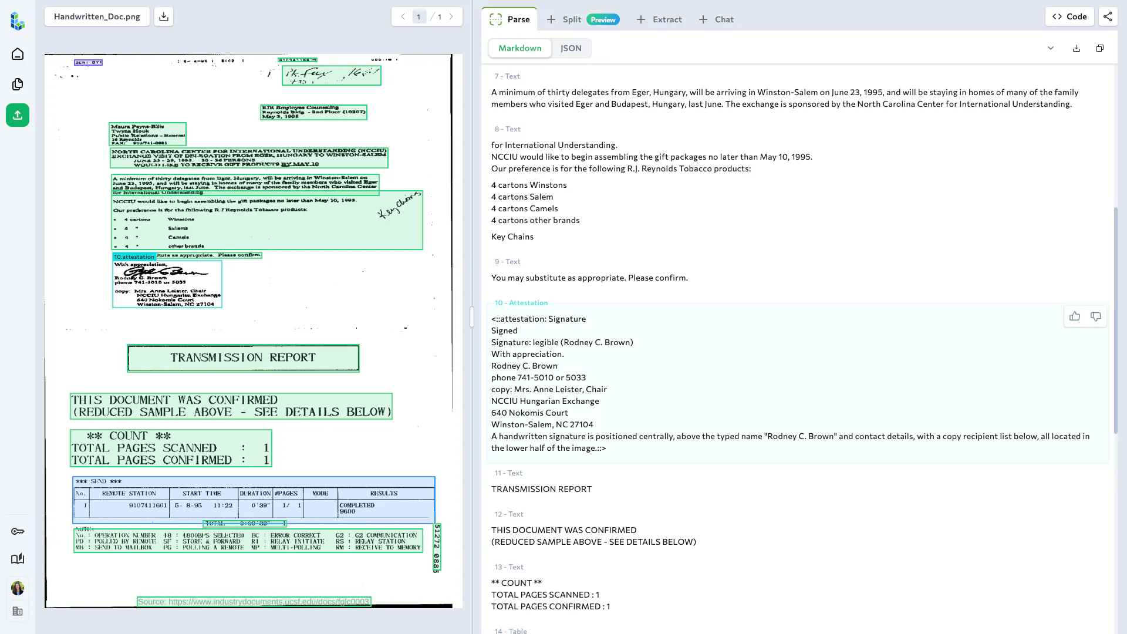Go to next page arrow
The width and height of the screenshot is (1127, 634).
[451, 16]
